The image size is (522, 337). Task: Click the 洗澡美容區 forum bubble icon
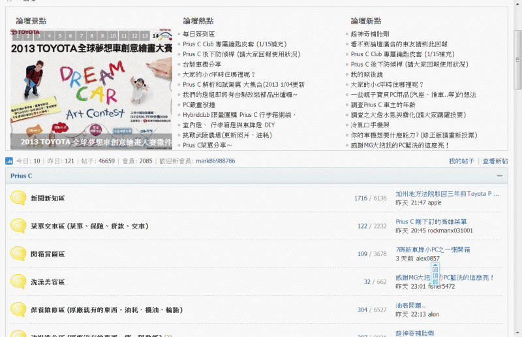click(18, 282)
